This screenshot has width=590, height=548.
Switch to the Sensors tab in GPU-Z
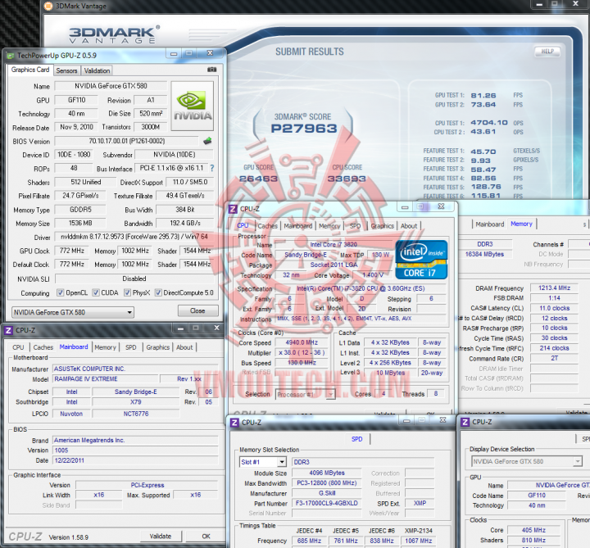[66, 70]
